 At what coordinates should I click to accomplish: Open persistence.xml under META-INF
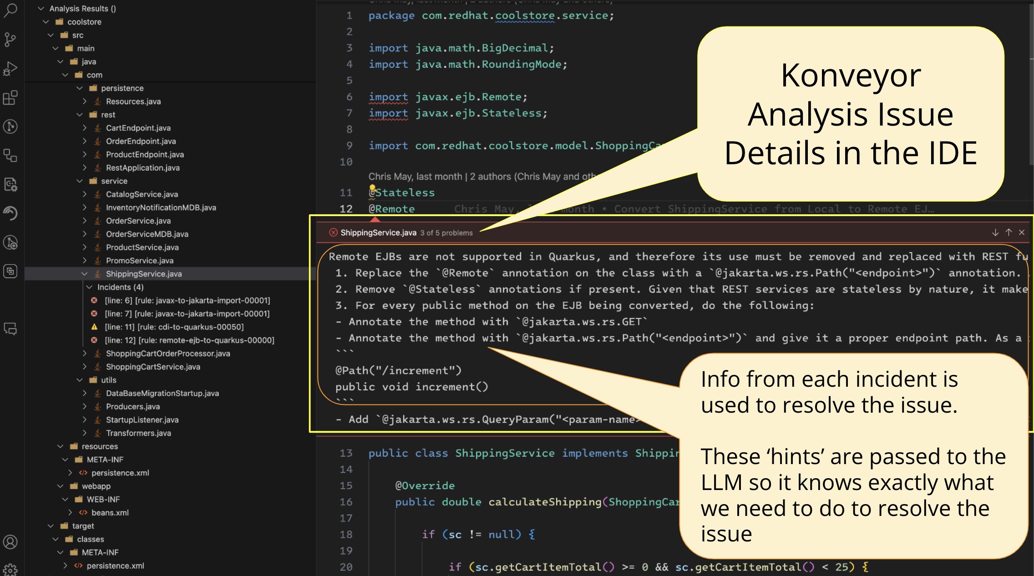(x=120, y=473)
